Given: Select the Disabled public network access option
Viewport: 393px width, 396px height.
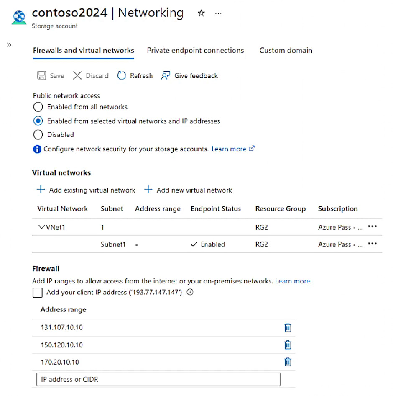Looking at the screenshot, I should pos(38,135).
